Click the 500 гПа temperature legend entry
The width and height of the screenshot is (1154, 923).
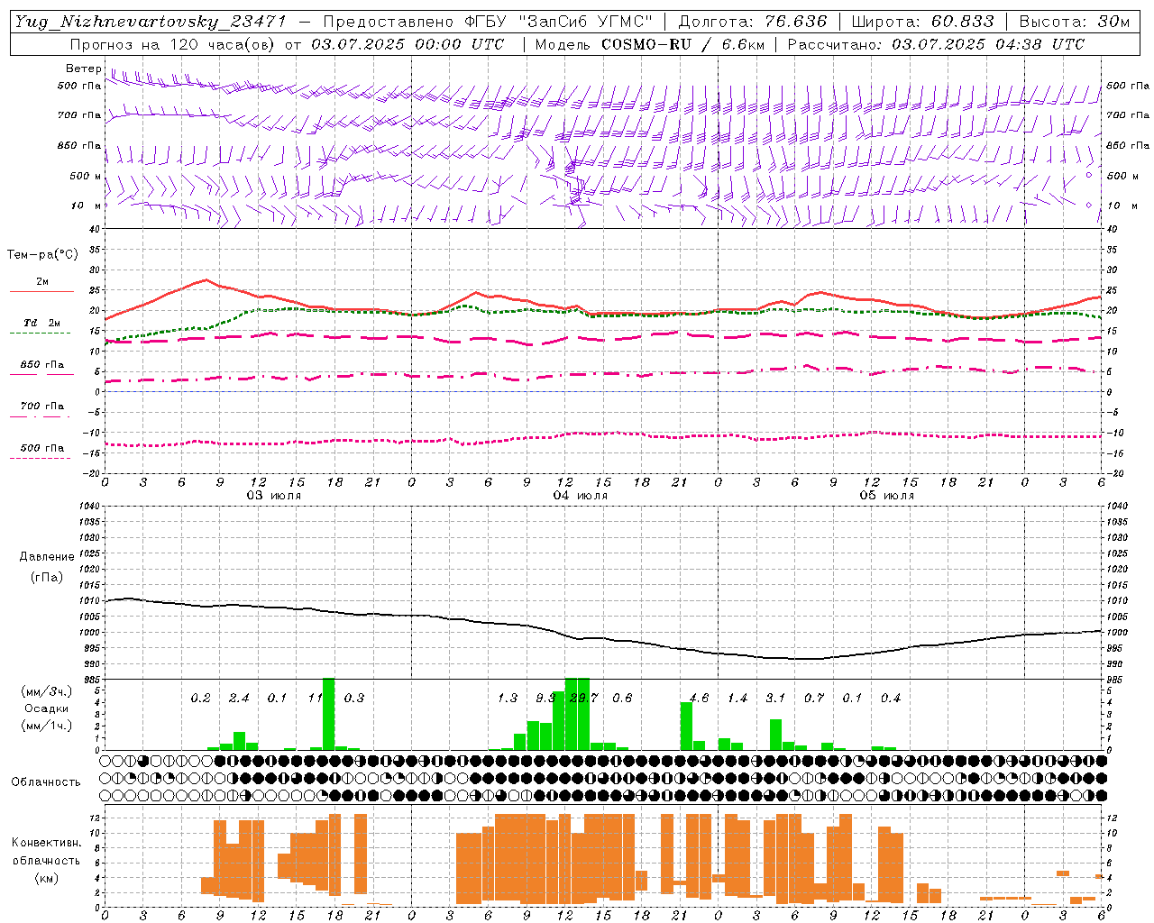[41, 449]
